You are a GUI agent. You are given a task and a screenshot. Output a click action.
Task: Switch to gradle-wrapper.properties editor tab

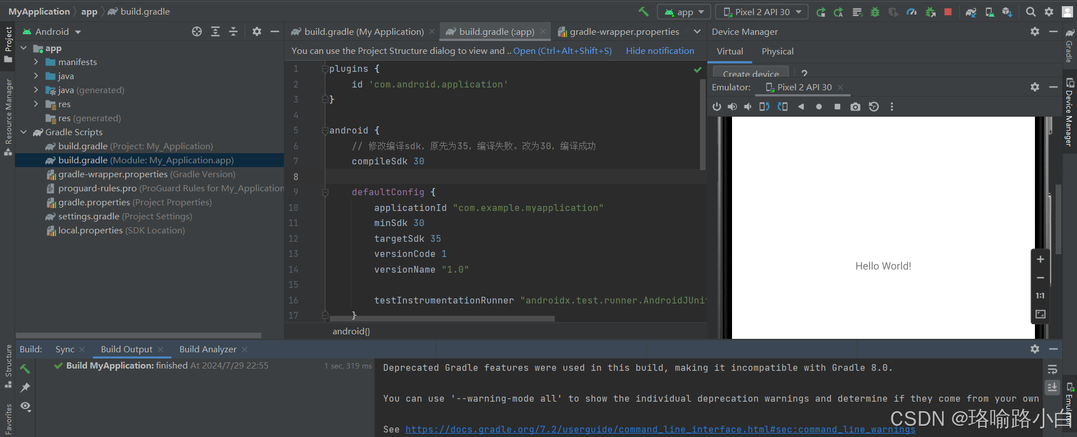(x=619, y=32)
